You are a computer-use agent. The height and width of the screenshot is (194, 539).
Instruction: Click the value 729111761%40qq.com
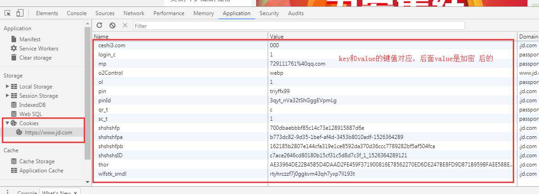click(x=298, y=64)
